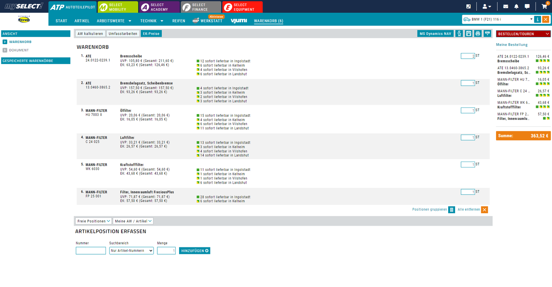Open the user account dropdown
The width and height of the screenshot is (552, 287).
[487, 6]
